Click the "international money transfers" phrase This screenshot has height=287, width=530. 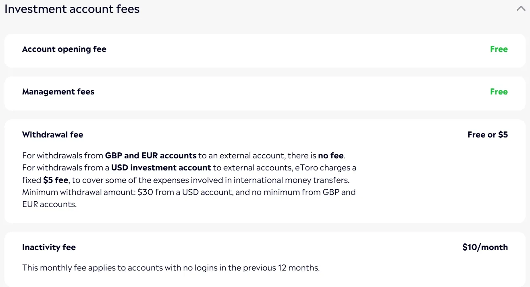tap(291, 180)
